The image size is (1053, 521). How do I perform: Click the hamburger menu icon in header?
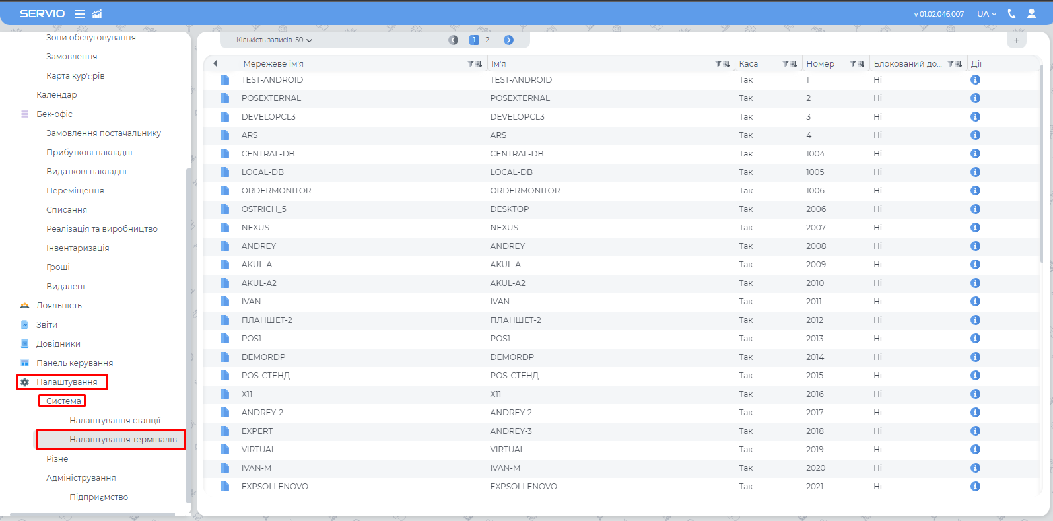click(x=79, y=14)
